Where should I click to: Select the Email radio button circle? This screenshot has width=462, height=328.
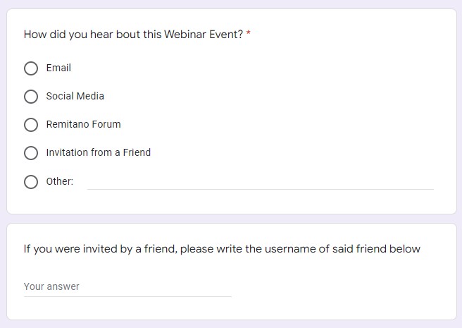[x=31, y=68]
